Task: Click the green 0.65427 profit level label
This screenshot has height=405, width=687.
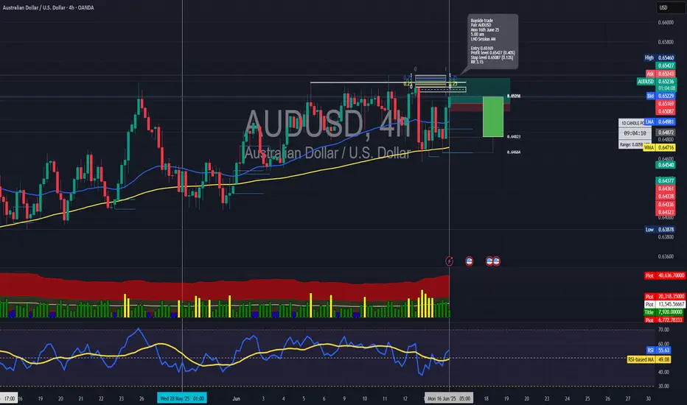Action: pyautogui.click(x=666, y=66)
